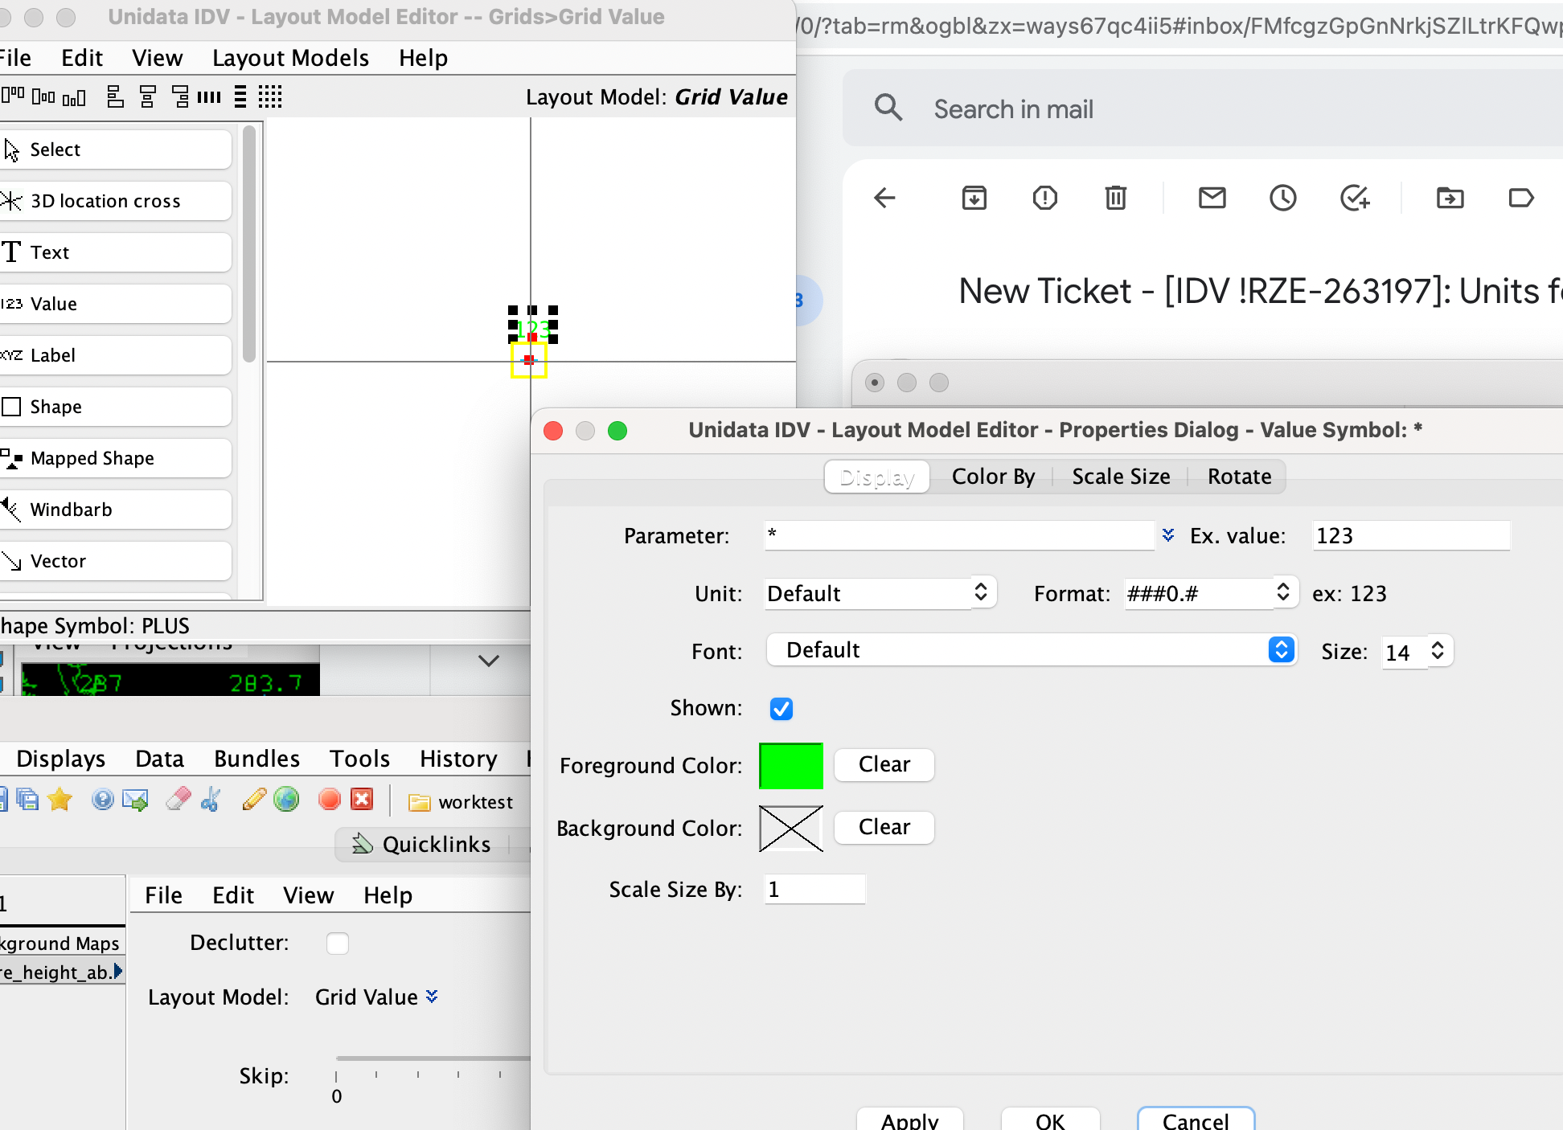1563x1130 pixels.
Task: Click the align left edges toolbar icon
Action: coord(115,97)
